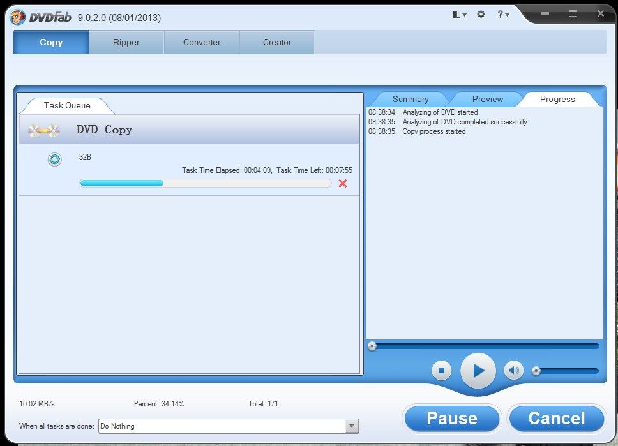Maximize the DVDFab window
Image resolution: width=618 pixels, height=446 pixels.
(x=573, y=14)
